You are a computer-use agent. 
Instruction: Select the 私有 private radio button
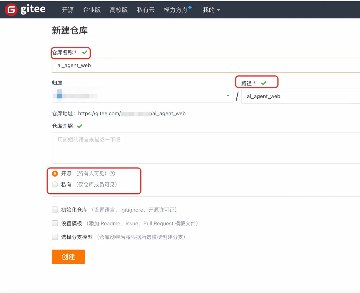[x=55, y=184]
